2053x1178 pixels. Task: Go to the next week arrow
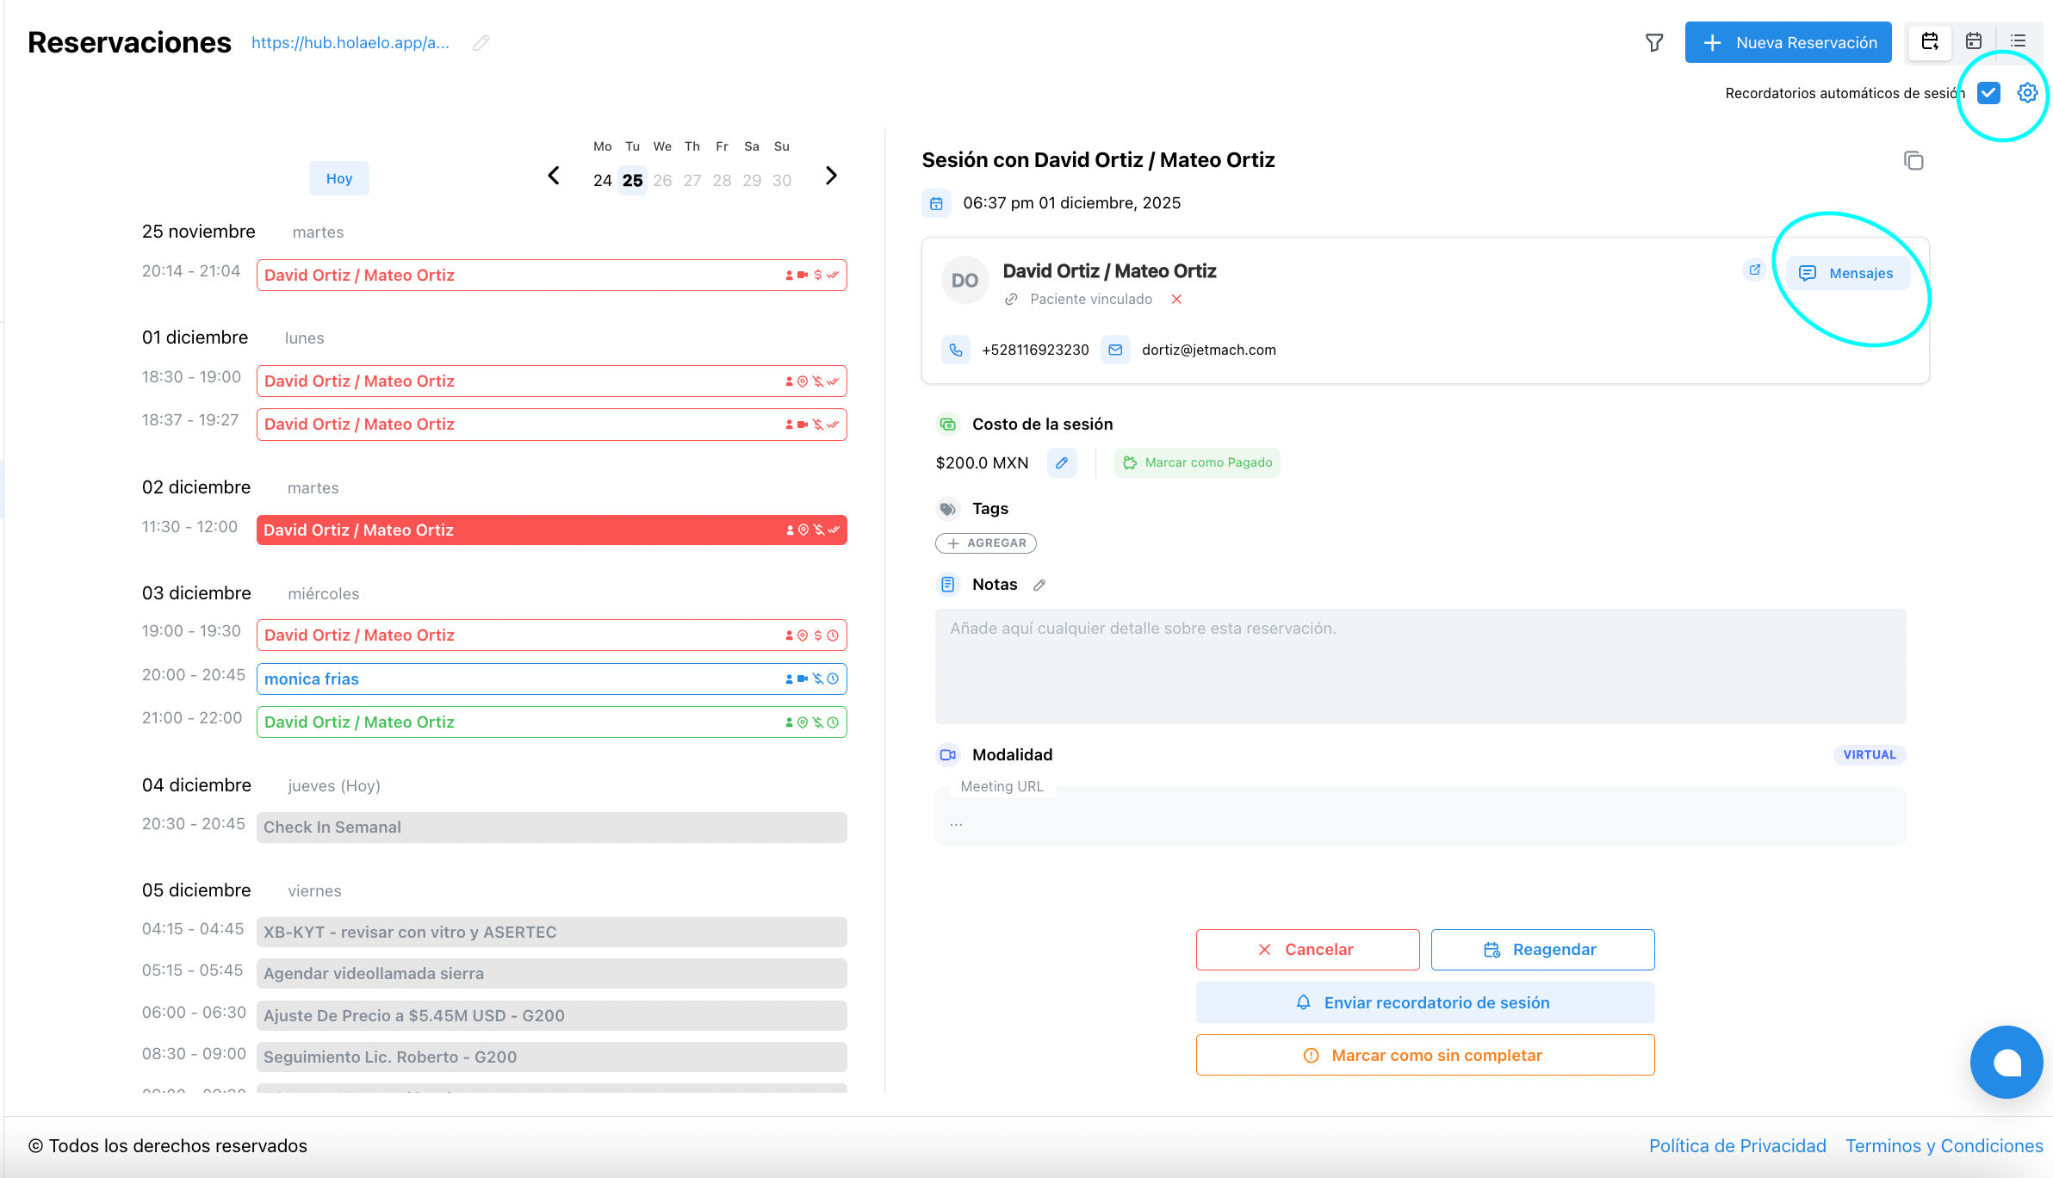pos(831,176)
